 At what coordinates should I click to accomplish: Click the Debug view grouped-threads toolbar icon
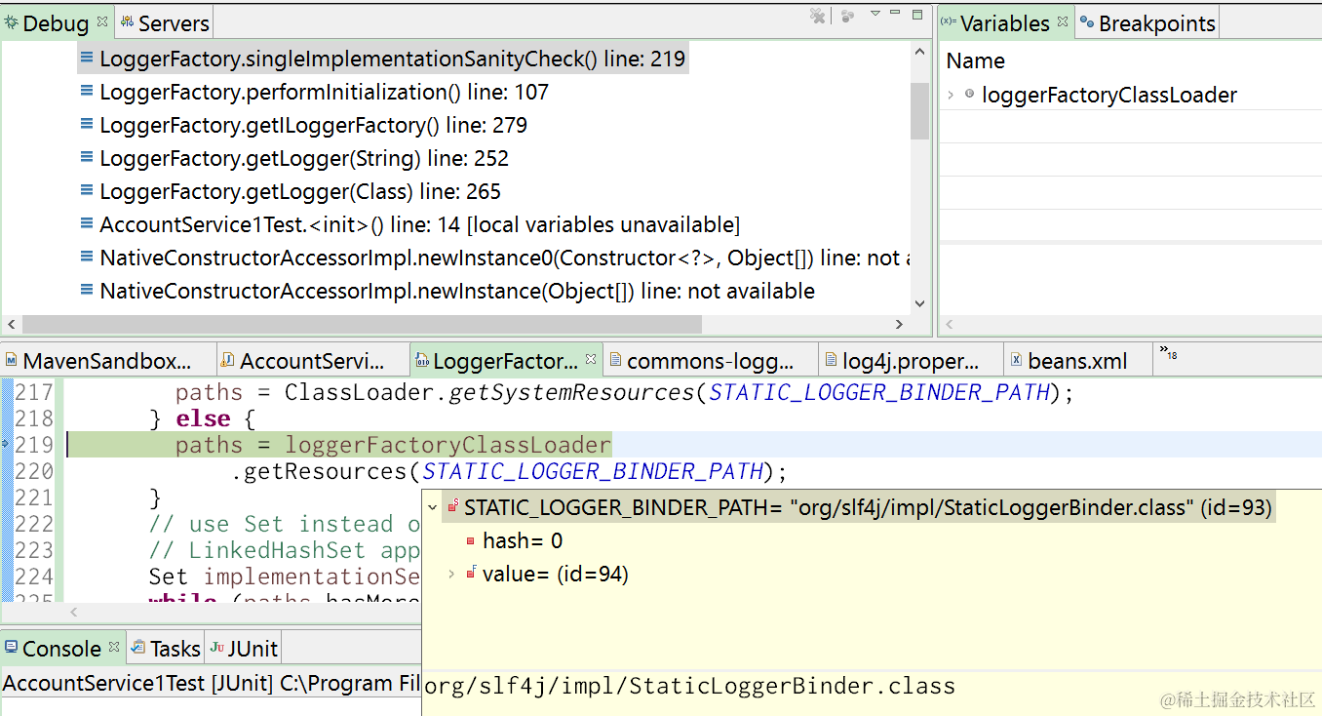[x=847, y=17]
